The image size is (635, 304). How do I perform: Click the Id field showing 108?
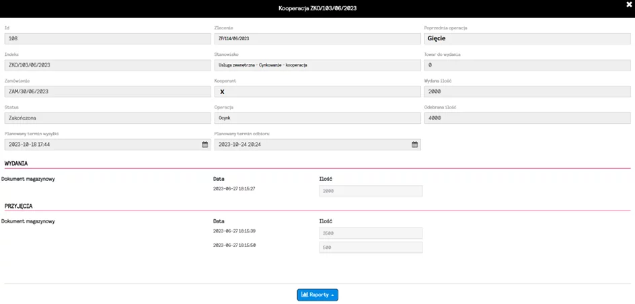[x=108, y=38]
